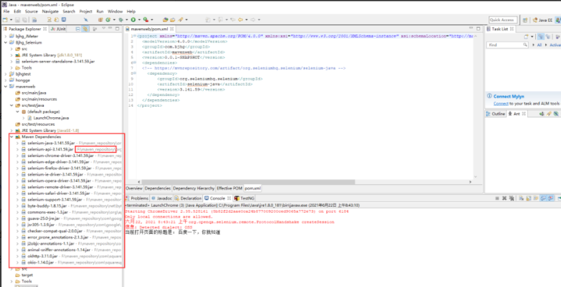Toggle Link with Editor in Package Explorer
The height and width of the screenshot is (287, 561).
85,29
